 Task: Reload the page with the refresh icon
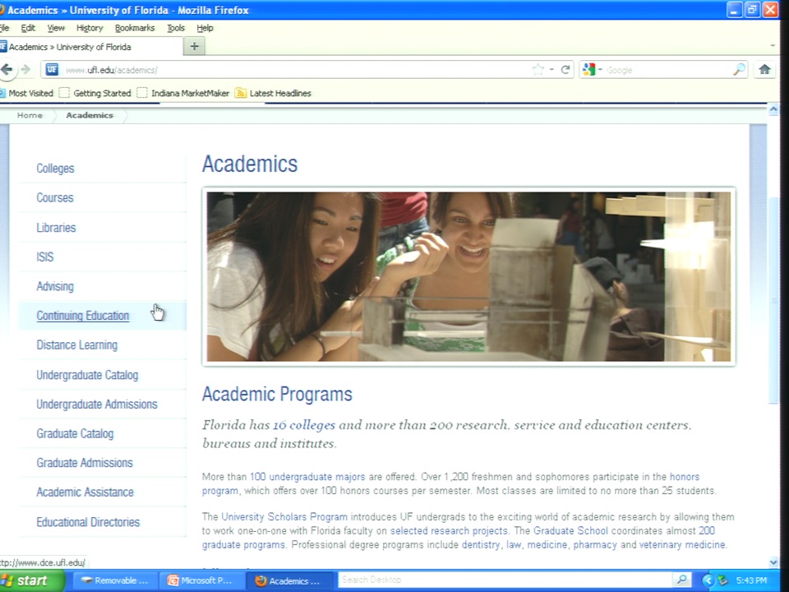pos(565,69)
